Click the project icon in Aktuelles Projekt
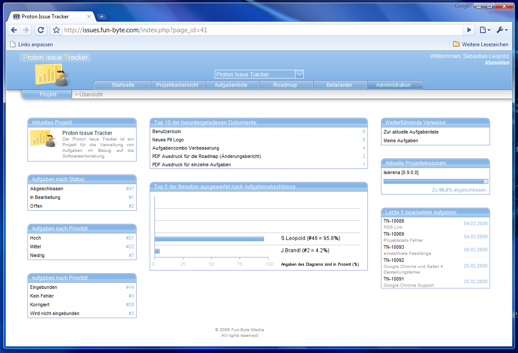The width and height of the screenshot is (518, 353). [43, 139]
